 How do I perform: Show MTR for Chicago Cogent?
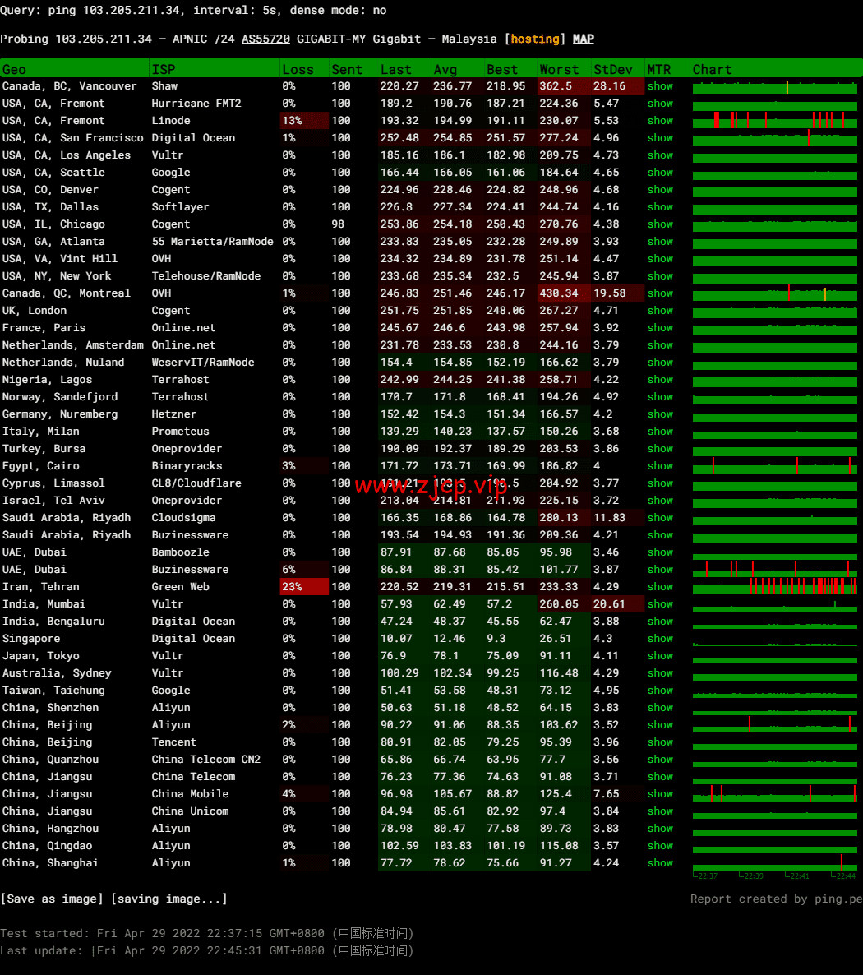[660, 224]
